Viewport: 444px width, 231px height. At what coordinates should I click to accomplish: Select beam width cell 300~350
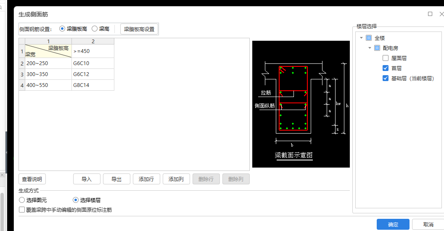point(48,74)
